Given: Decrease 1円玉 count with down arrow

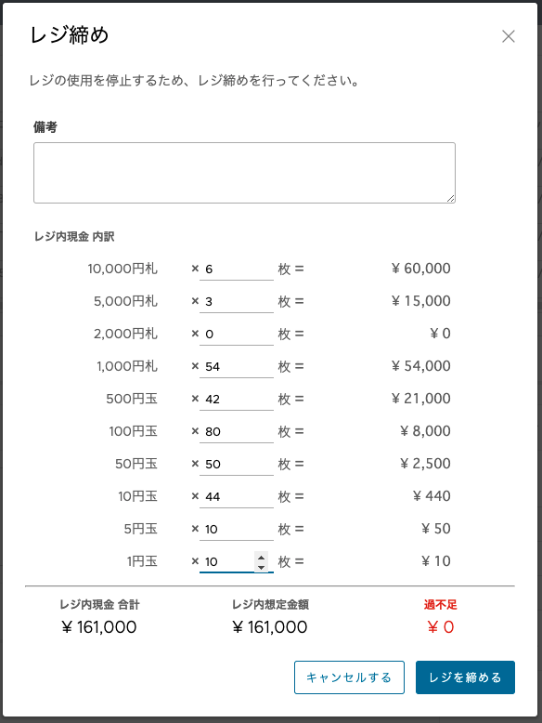Looking at the screenshot, I should [261, 567].
